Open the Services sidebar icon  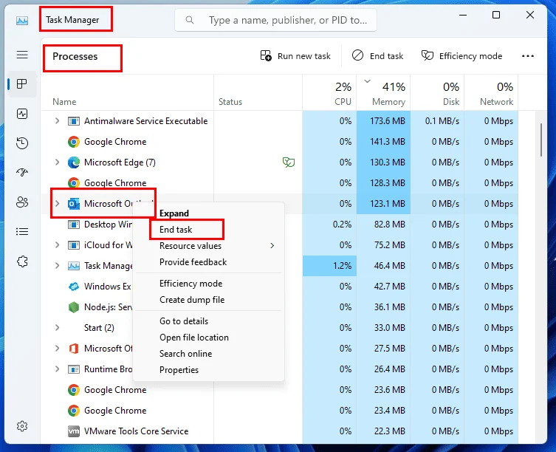tap(22, 261)
